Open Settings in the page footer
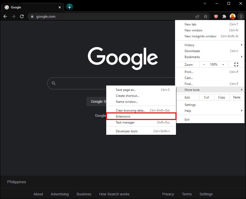 (x=206, y=194)
